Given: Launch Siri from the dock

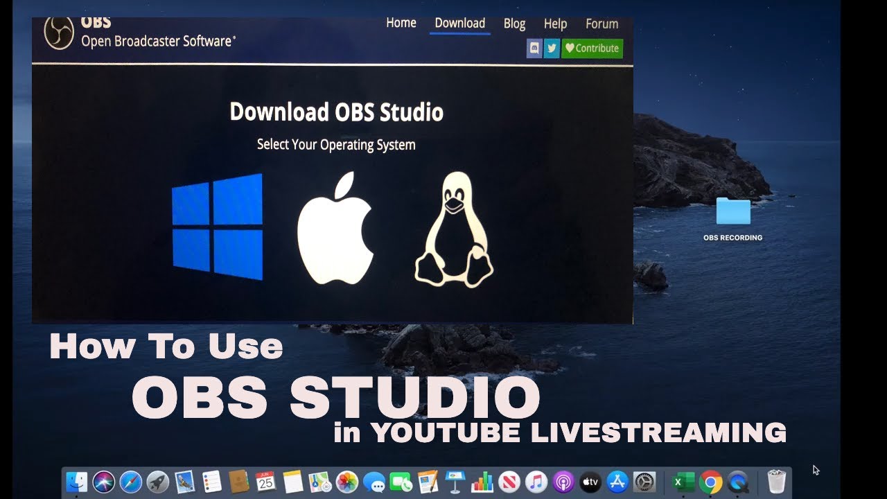Looking at the screenshot, I should [x=104, y=482].
